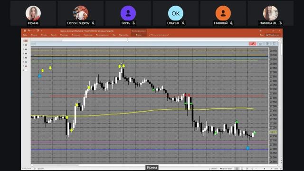Click Николай muted microphone icon
The height and width of the screenshot is (171, 304).
coord(231,23)
